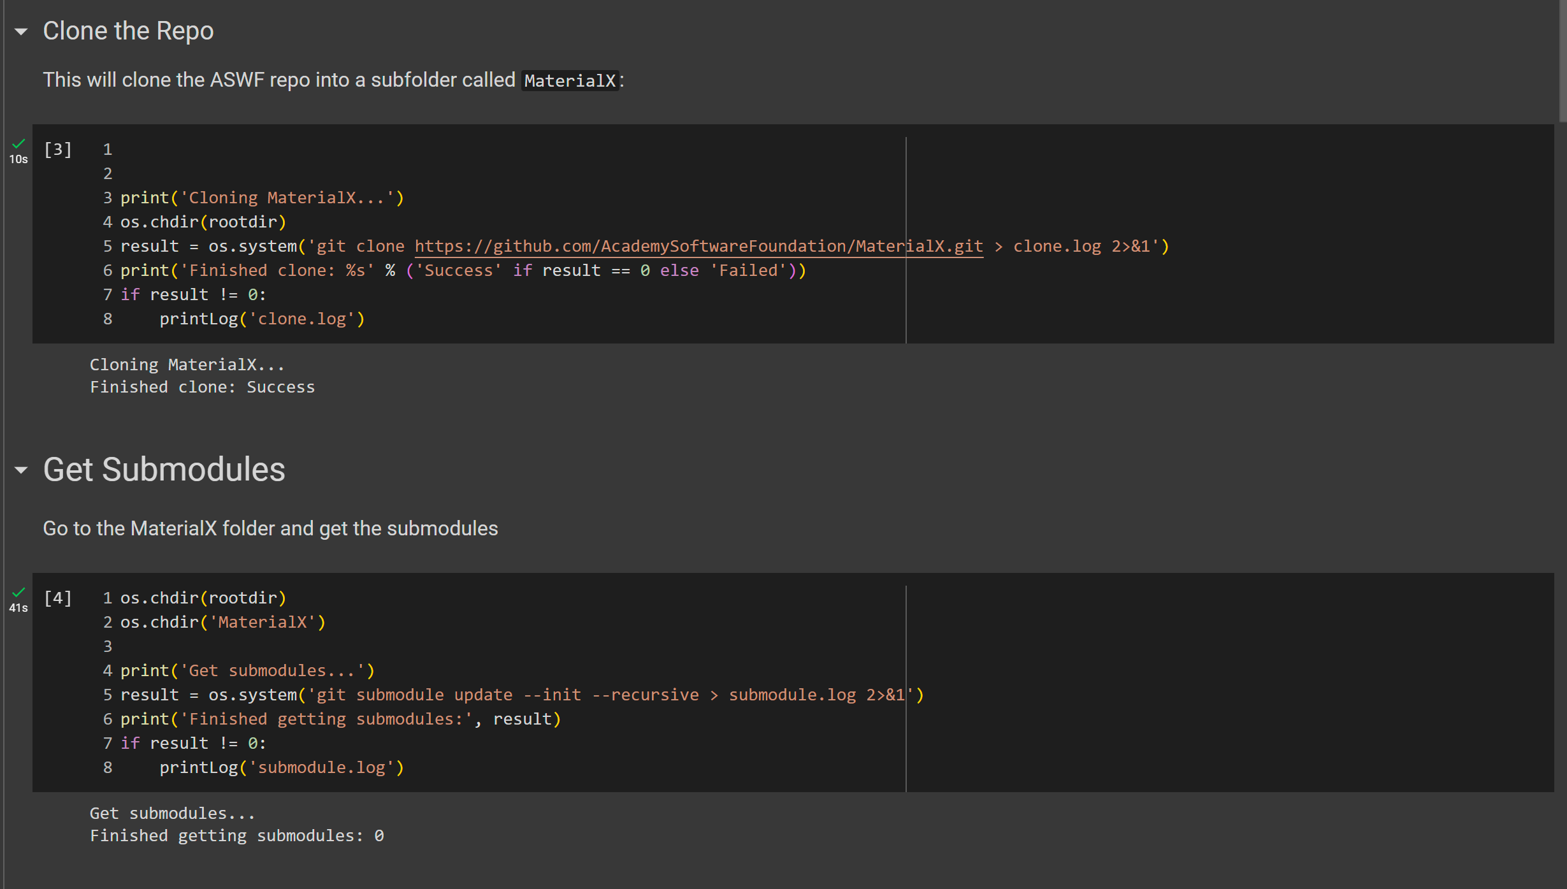This screenshot has width=1567, height=889.
Task: Click 'Finished getting submodules: 0' output
Action: (236, 836)
